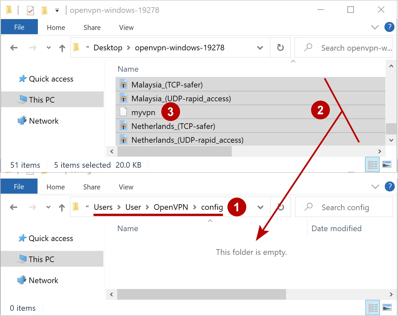Select Malaysia_(UDP-rapid_access) in the file list

[181, 98]
